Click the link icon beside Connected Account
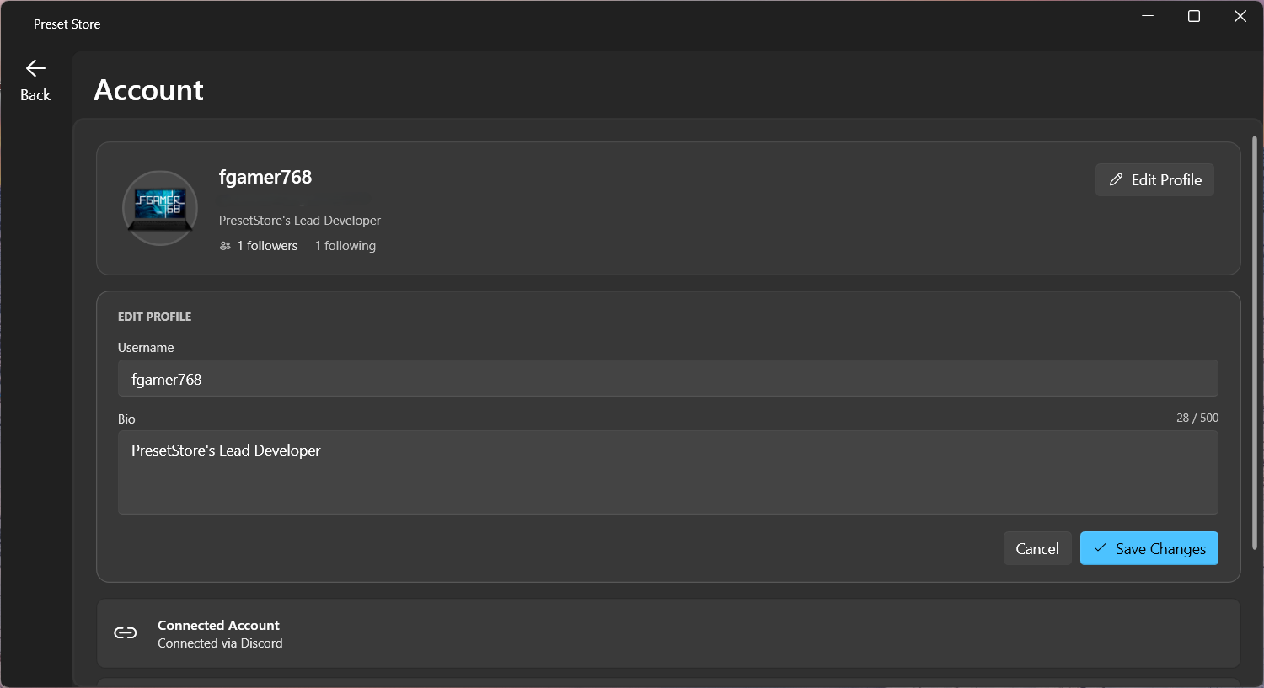 [x=126, y=633]
